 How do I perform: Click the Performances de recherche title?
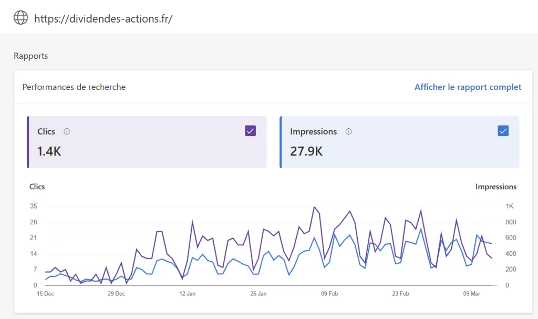(x=74, y=87)
